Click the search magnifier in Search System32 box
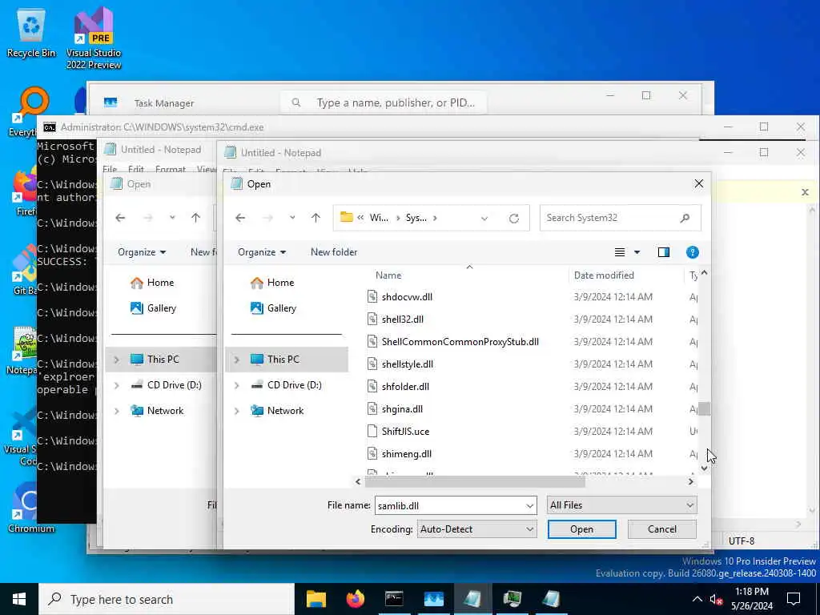Image resolution: width=820 pixels, height=615 pixels. pos(685,218)
